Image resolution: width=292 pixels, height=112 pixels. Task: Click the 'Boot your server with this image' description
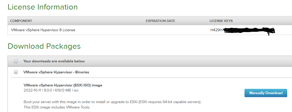(112, 102)
